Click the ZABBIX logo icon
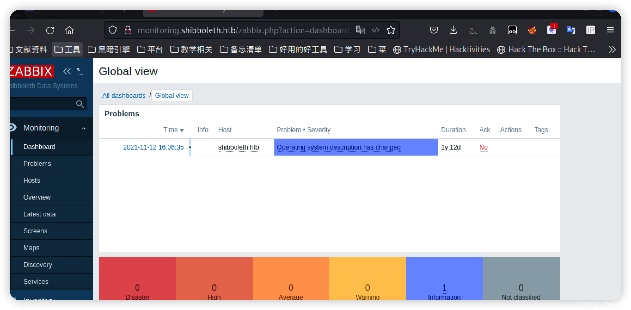Image resolution: width=631 pixels, height=310 pixels. pyautogui.click(x=31, y=71)
